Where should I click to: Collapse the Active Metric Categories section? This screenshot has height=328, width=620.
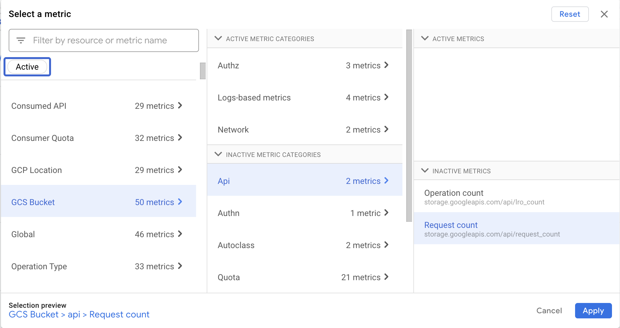pyautogui.click(x=218, y=39)
